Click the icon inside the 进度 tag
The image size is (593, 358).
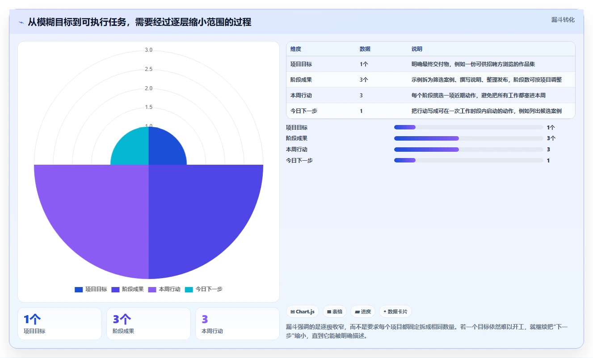coord(357,312)
